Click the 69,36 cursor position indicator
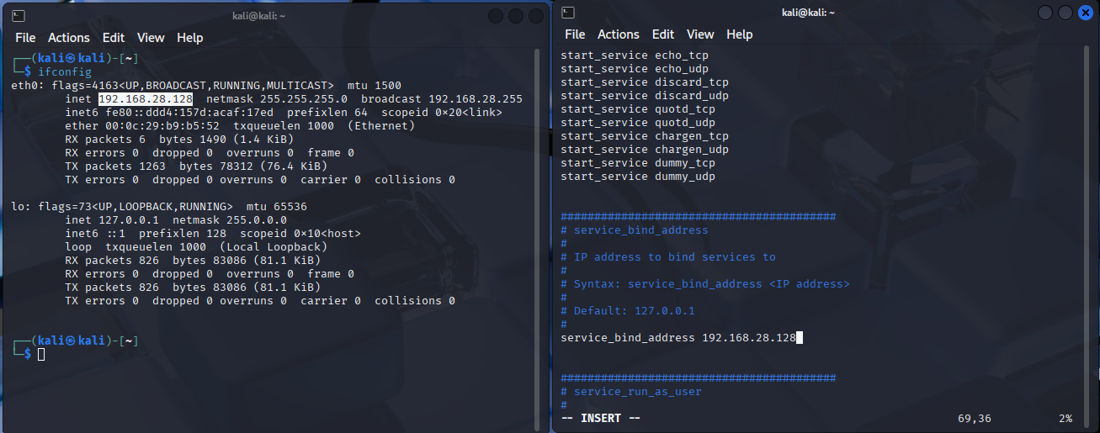Viewport: 1100px width, 433px height. pos(975,419)
